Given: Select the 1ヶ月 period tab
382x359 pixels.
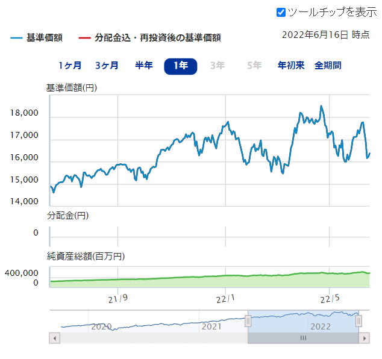Looking at the screenshot, I should click(70, 66).
